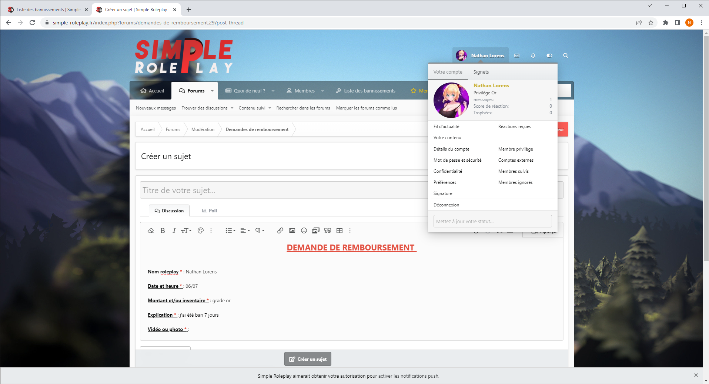
Task: Open list type dropdown
Action: click(231, 230)
